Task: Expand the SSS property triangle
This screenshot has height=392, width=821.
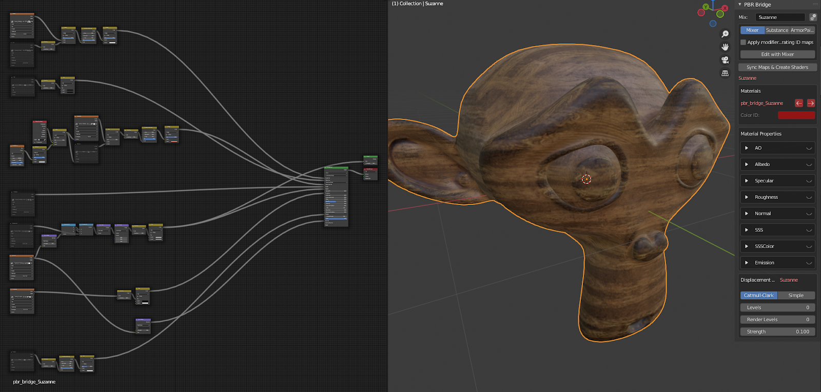Action: pyautogui.click(x=747, y=230)
